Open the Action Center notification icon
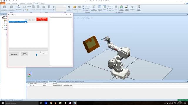This screenshot has width=188, height=105. pyautogui.click(x=185, y=103)
